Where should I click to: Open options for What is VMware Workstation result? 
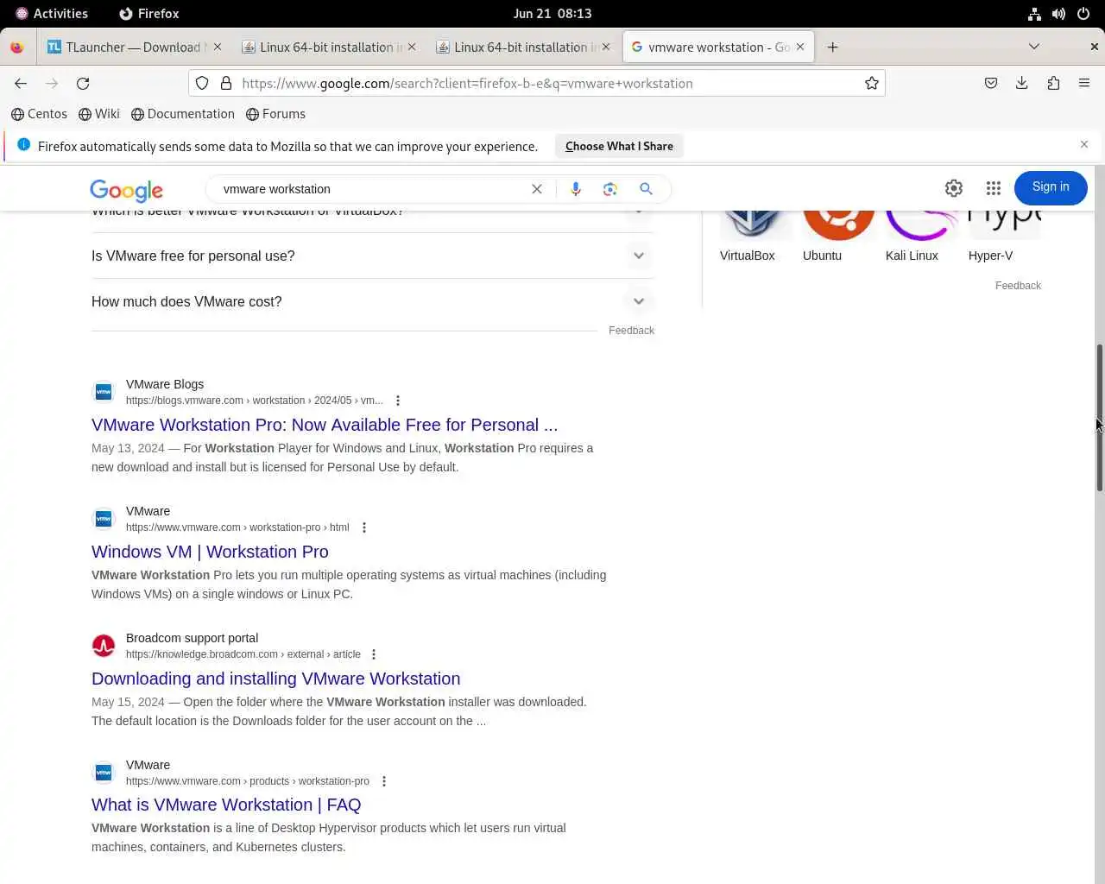(x=384, y=781)
